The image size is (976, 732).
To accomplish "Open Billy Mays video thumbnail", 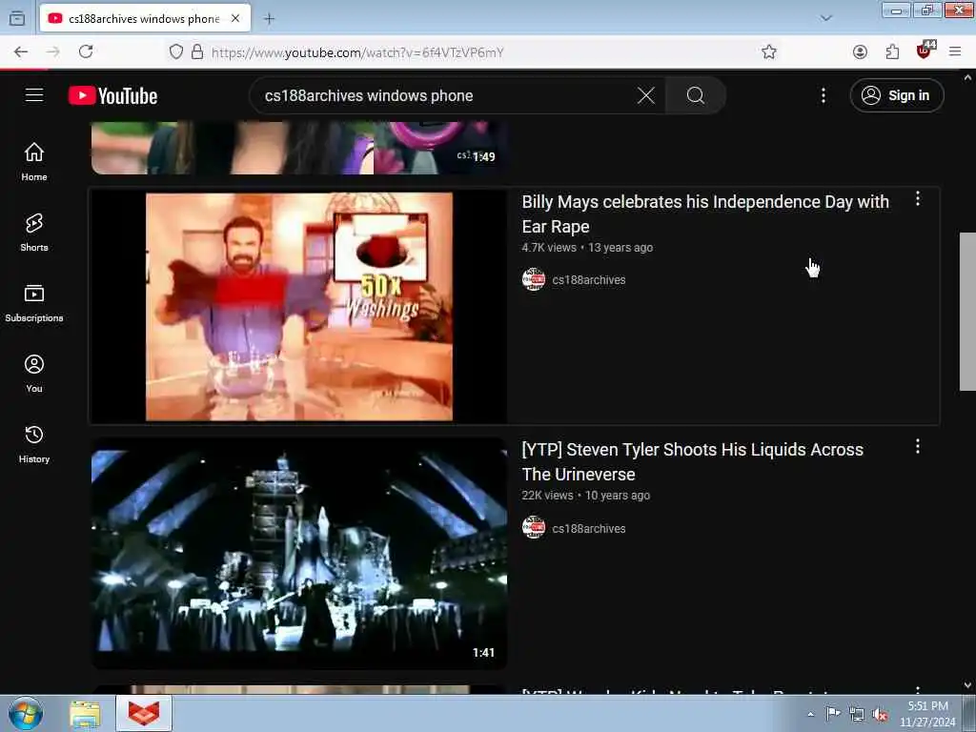I will tap(299, 306).
